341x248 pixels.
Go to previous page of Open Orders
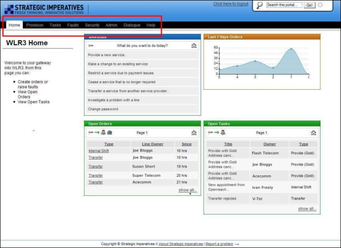[x=91, y=133]
